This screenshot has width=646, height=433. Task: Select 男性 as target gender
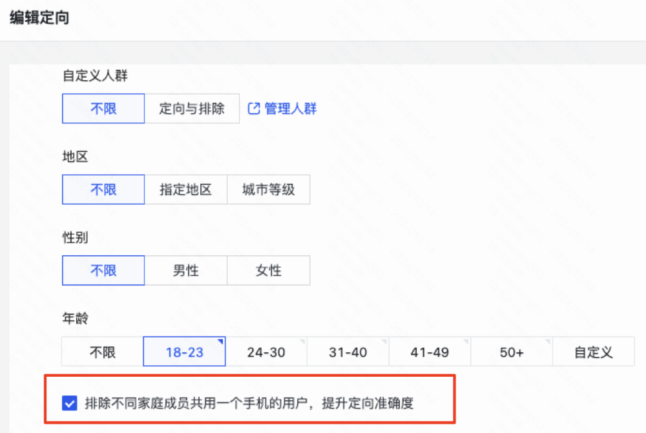(185, 270)
